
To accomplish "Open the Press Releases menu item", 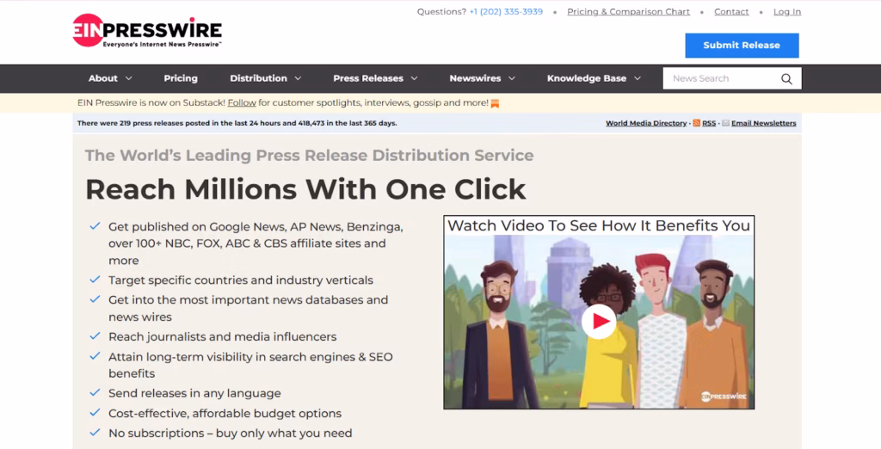I will (368, 78).
